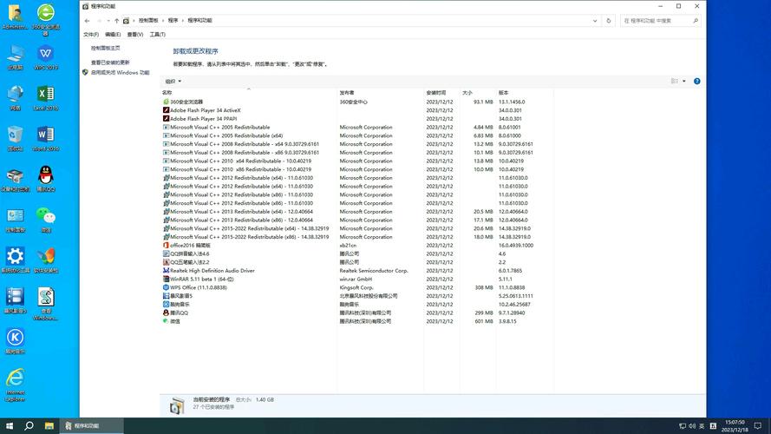Open the Administrator folder desktop icon
Image resolution: width=771 pixels, height=434 pixels.
16,16
